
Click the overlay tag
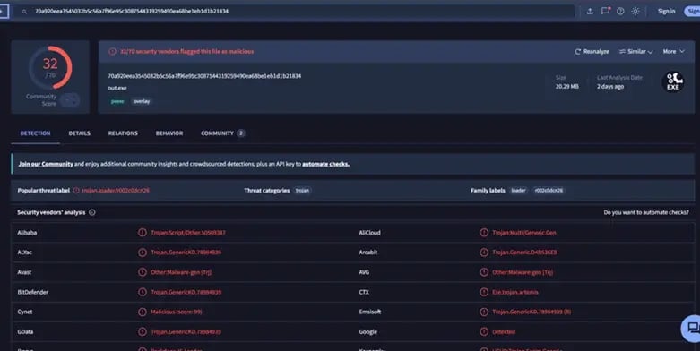tap(142, 102)
